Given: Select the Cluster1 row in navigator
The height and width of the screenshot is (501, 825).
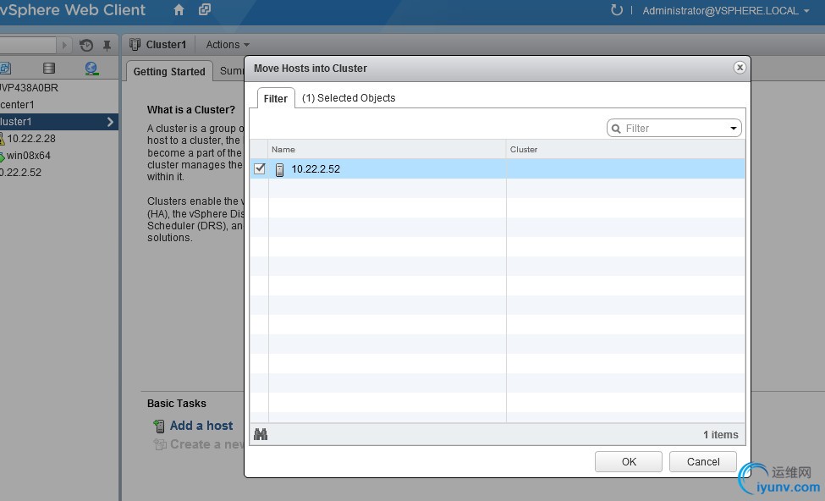Looking at the screenshot, I should tap(59, 122).
